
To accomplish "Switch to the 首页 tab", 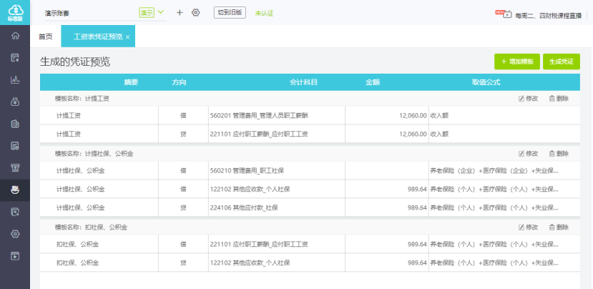I will click(x=45, y=36).
